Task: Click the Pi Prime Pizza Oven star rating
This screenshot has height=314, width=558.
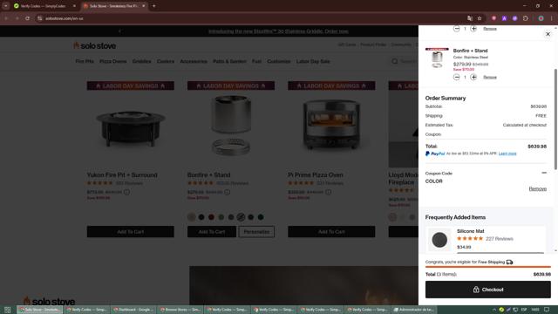Action: click(x=301, y=183)
